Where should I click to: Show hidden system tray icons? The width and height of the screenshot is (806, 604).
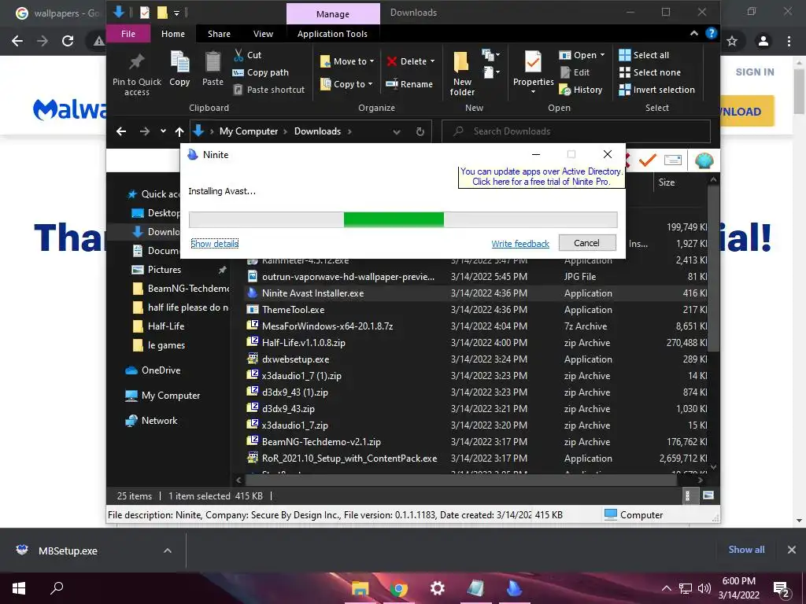pos(666,588)
